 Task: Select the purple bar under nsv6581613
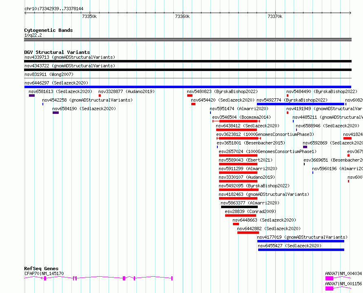click(x=32, y=95)
